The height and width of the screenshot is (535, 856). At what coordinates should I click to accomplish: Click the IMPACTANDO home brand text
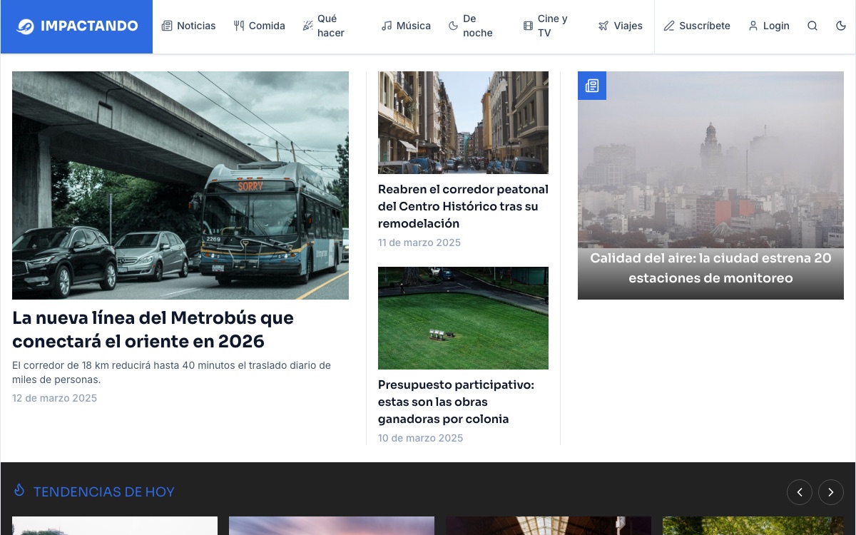89,26
